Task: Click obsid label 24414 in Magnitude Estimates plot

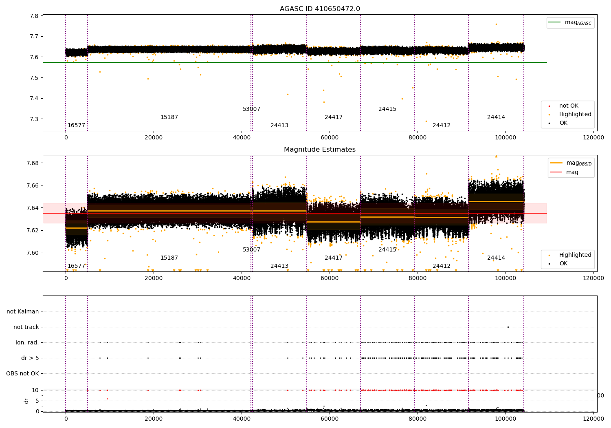Action: pos(496,258)
